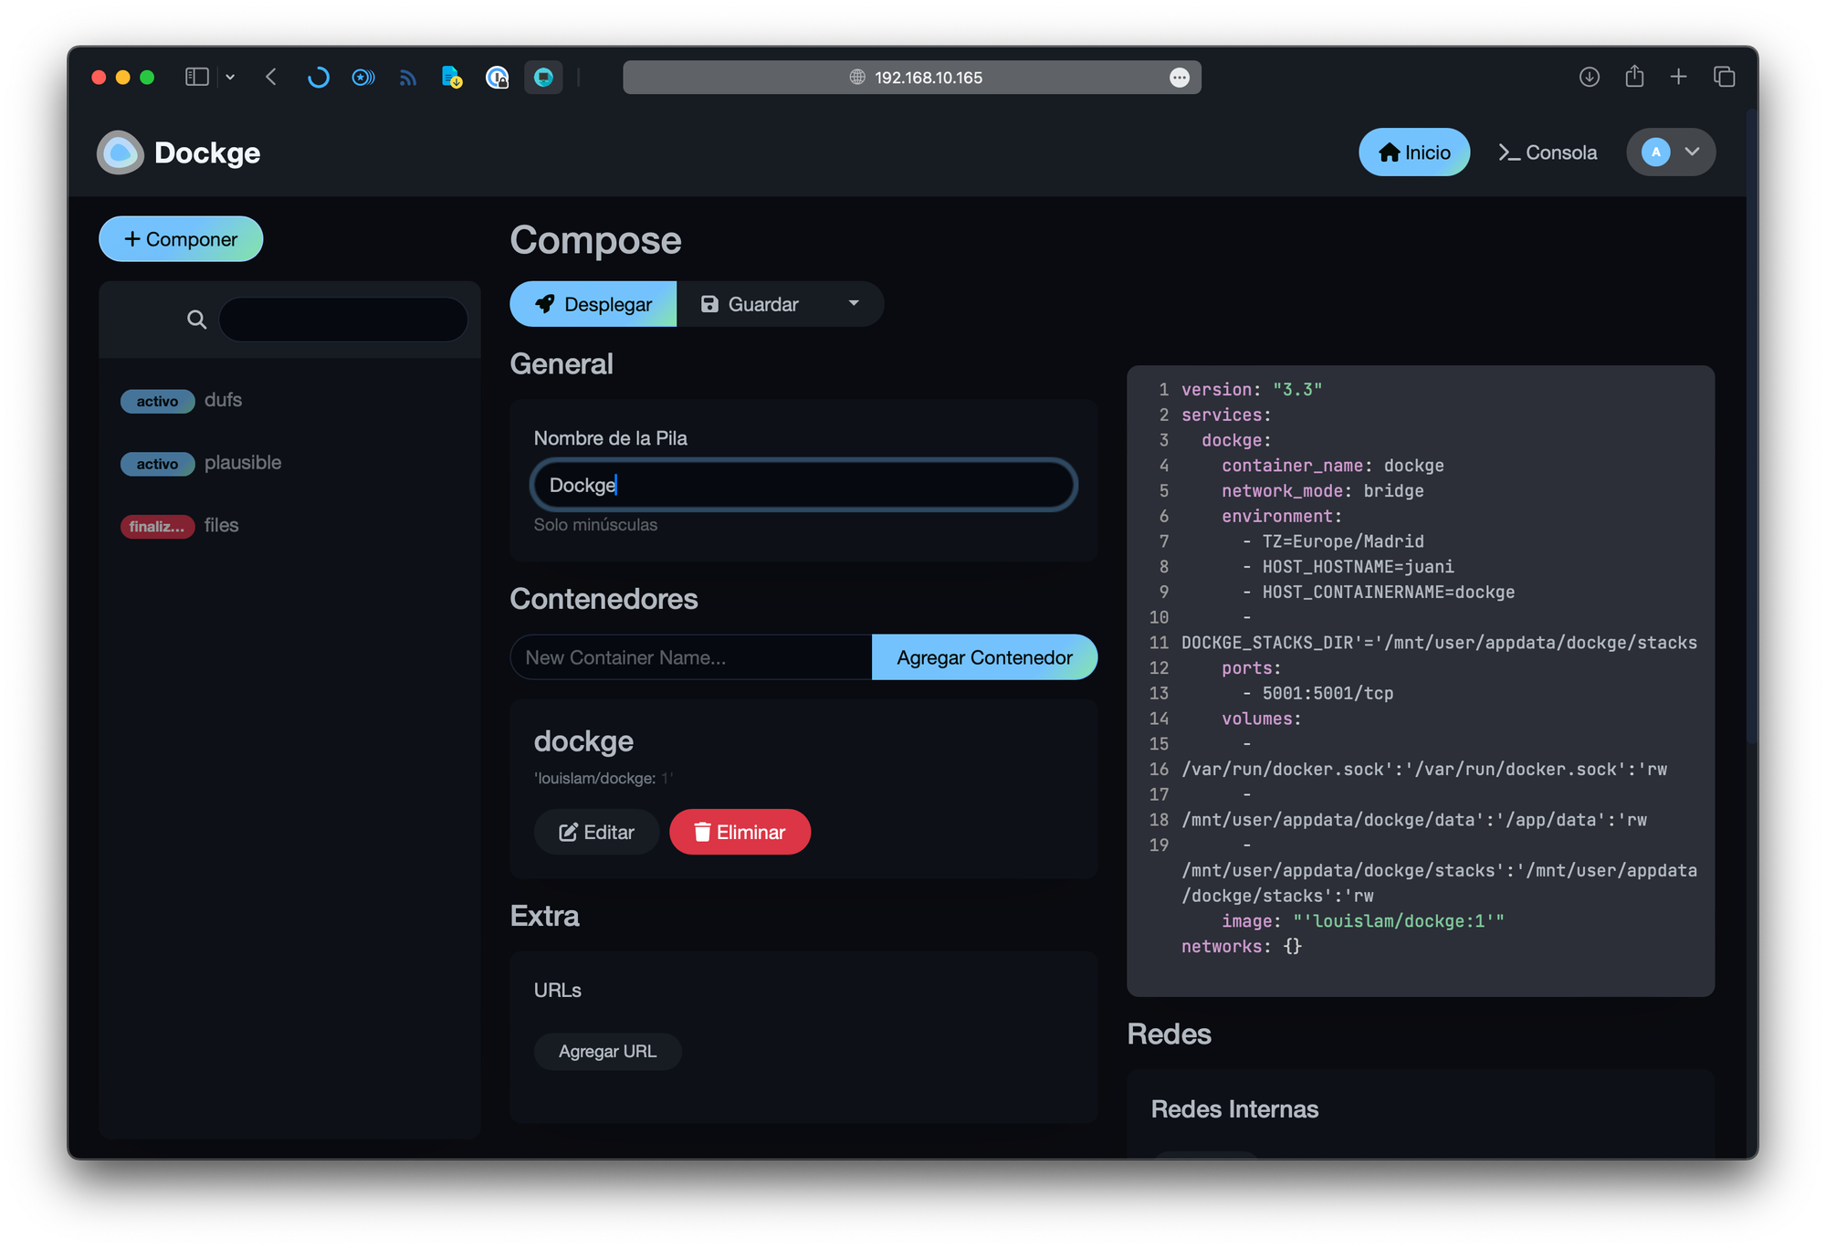Viewport: 1826px width, 1249px height.
Task: Click the HOST_HOSTNAME=juani line
Action: click(x=1348, y=567)
